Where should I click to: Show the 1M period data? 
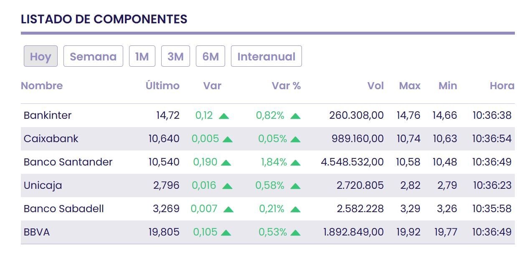point(142,56)
